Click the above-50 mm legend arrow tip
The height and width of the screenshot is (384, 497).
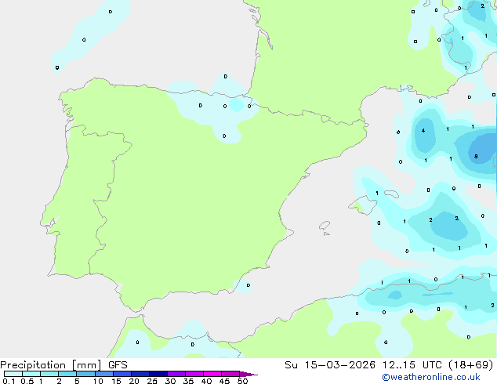pyautogui.click(x=248, y=374)
